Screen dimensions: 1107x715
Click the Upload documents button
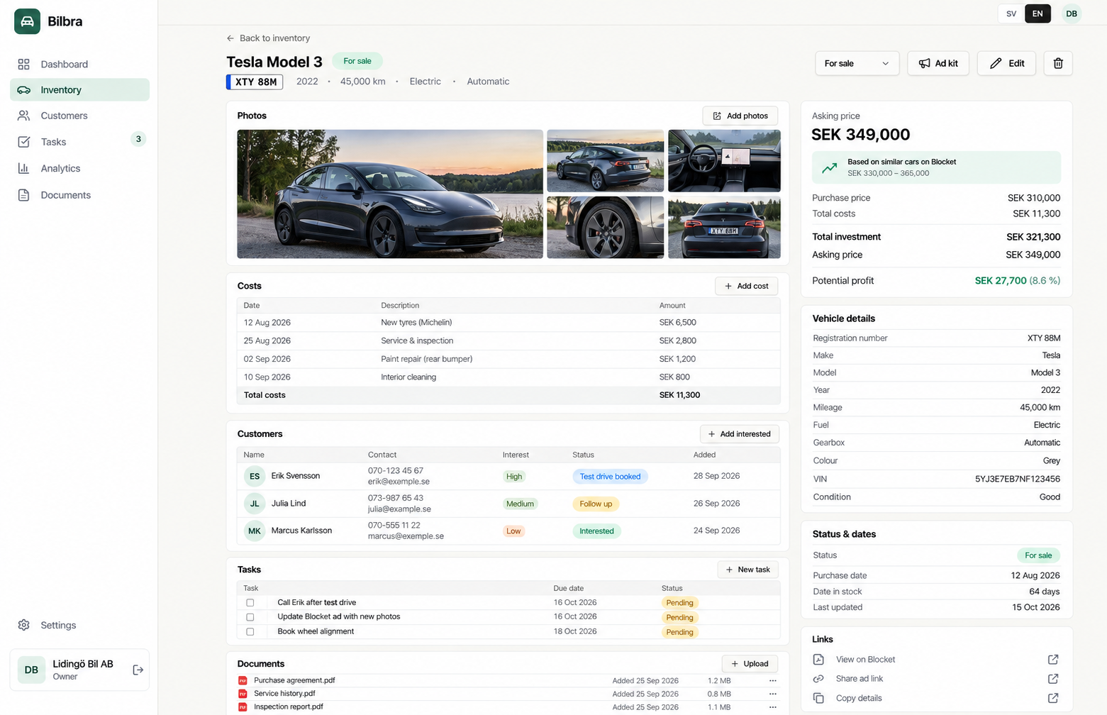(750, 664)
